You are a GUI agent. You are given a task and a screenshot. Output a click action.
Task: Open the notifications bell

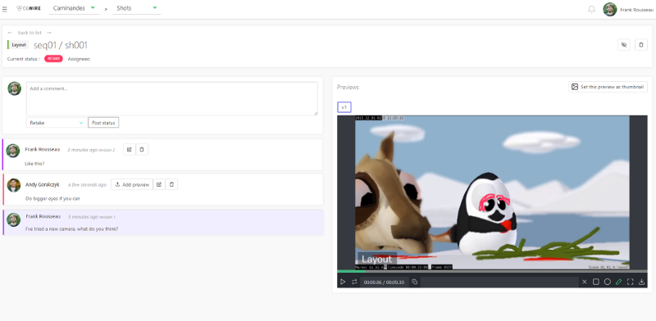[591, 9]
